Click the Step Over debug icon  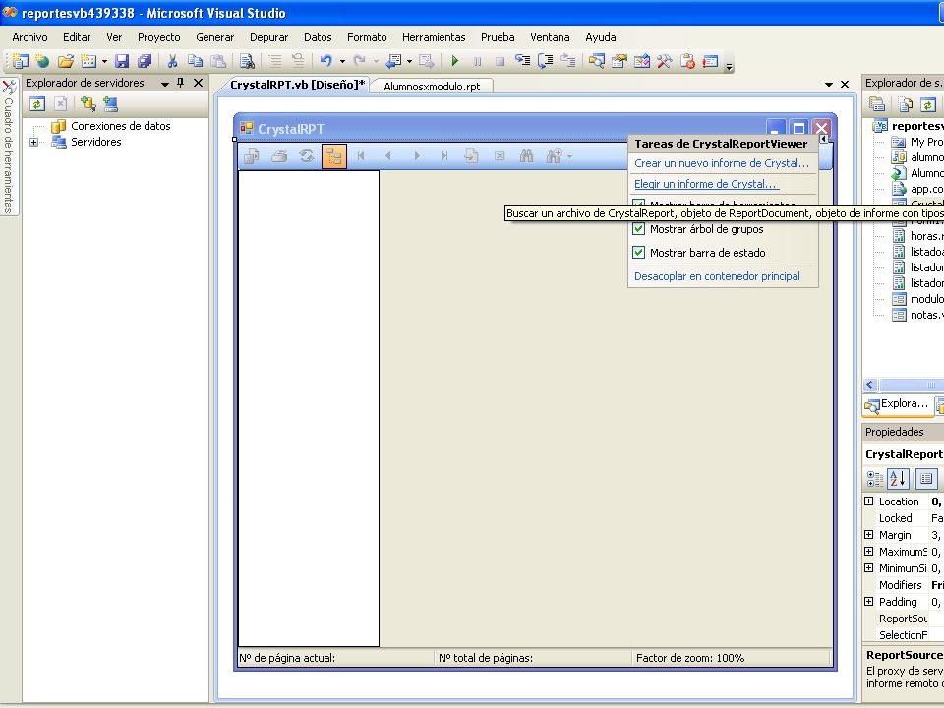546,61
